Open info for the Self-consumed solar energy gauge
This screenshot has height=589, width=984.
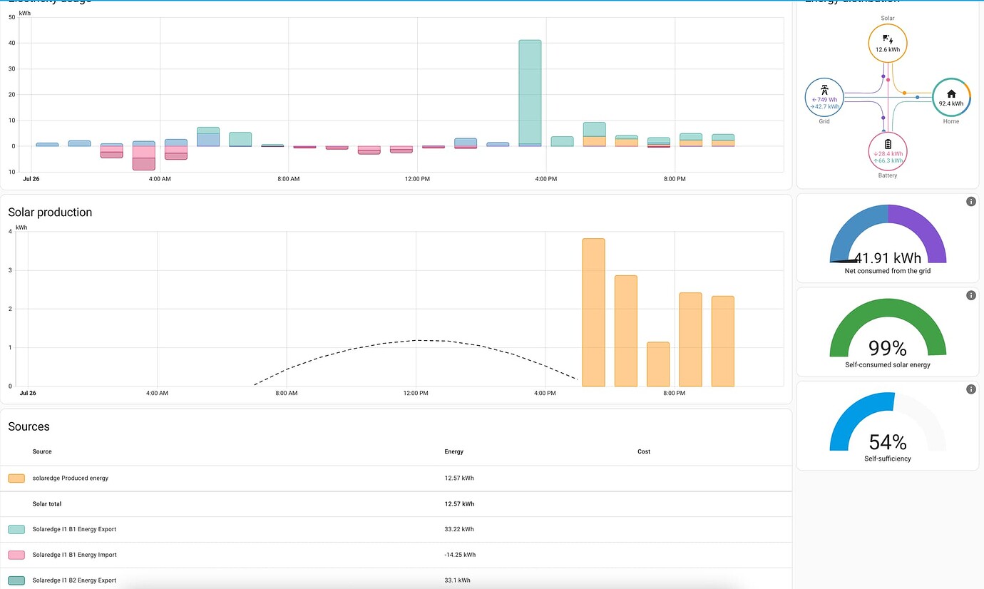click(970, 294)
